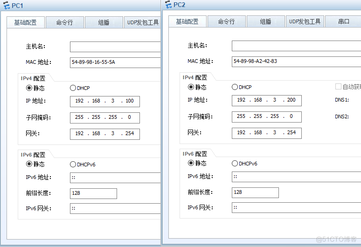
Task: Click the DNS1: label in PC2
Action: [x=342, y=100]
